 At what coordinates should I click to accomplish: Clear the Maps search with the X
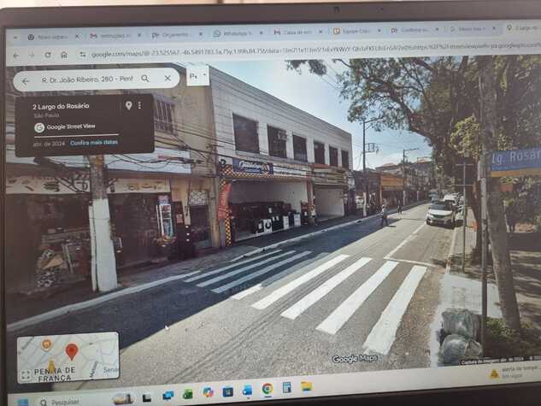(168, 79)
